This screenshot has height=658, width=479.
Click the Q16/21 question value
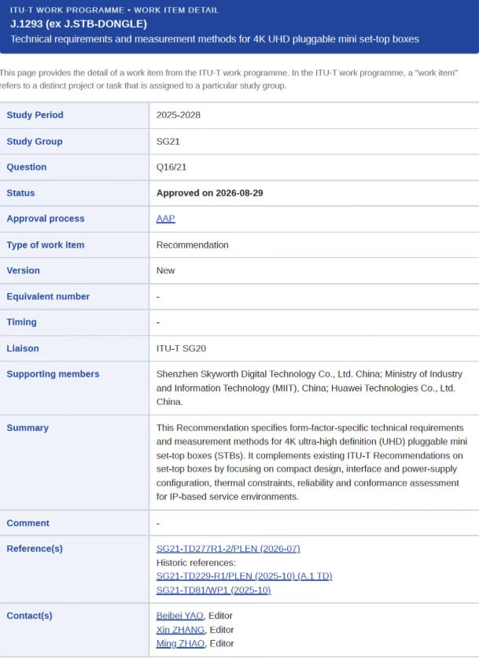tap(171, 167)
